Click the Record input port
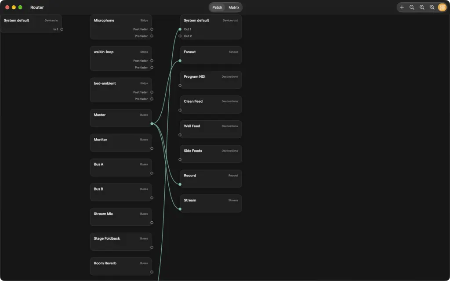The width and height of the screenshot is (450, 281). [x=180, y=184]
